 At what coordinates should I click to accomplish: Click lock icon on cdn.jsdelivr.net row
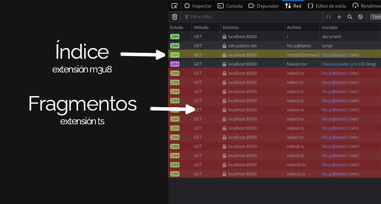coord(224,46)
